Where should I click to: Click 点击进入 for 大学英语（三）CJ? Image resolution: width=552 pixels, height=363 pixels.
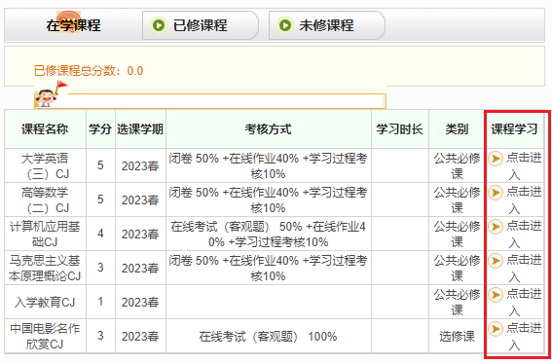click(524, 165)
